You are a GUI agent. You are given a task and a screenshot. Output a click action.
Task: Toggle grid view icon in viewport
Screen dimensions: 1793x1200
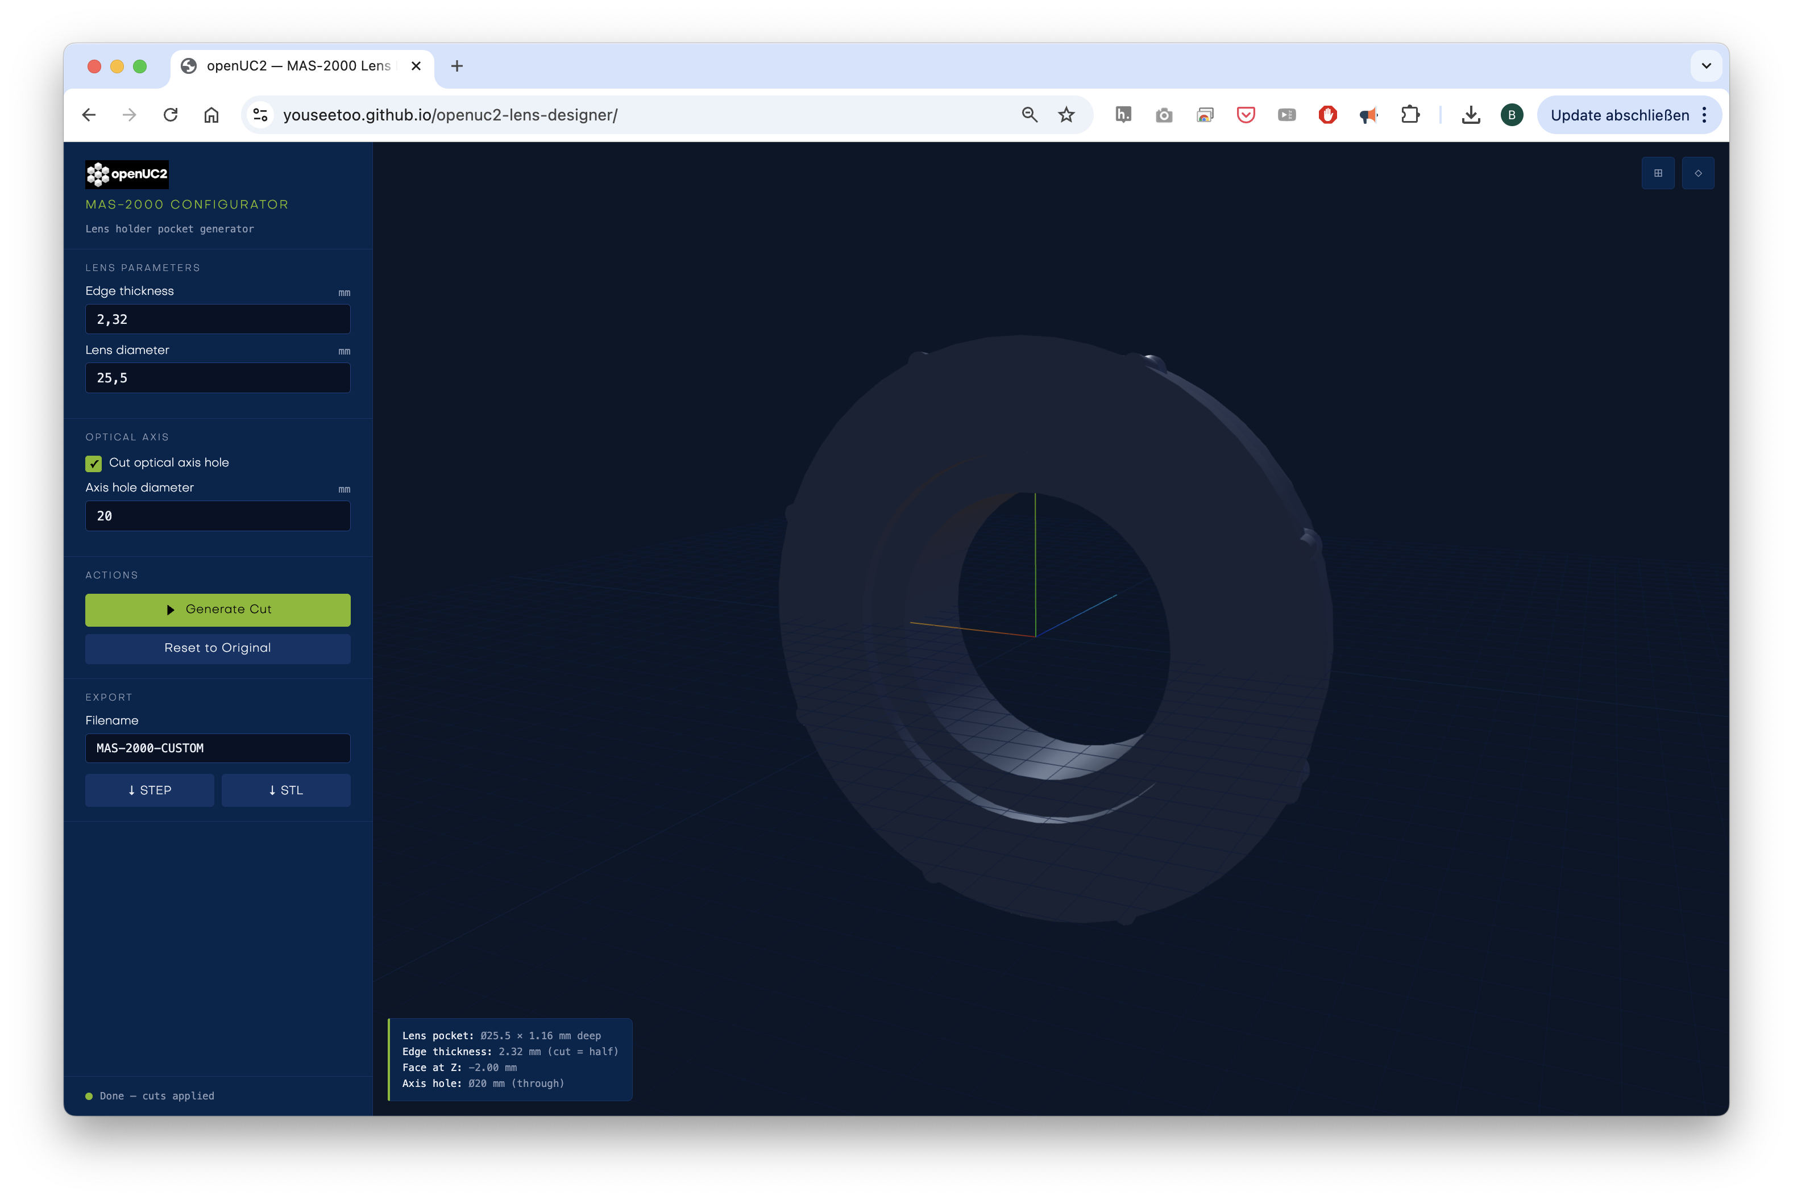coord(1658,173)
